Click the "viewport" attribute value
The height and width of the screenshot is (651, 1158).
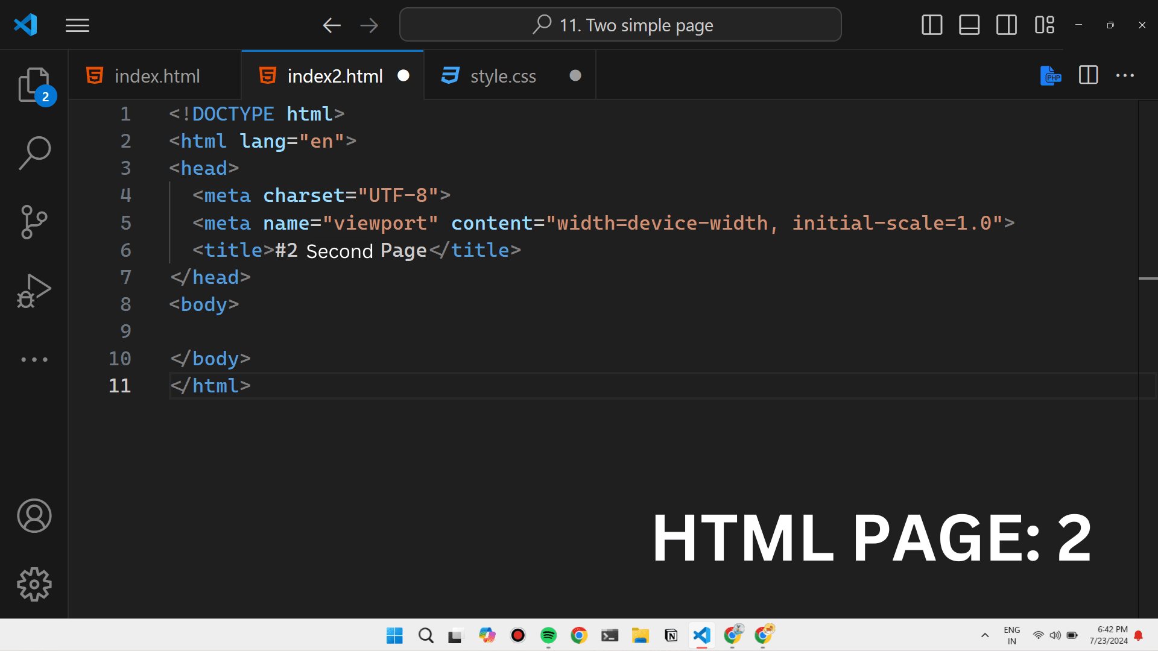(x=381, y=224)
